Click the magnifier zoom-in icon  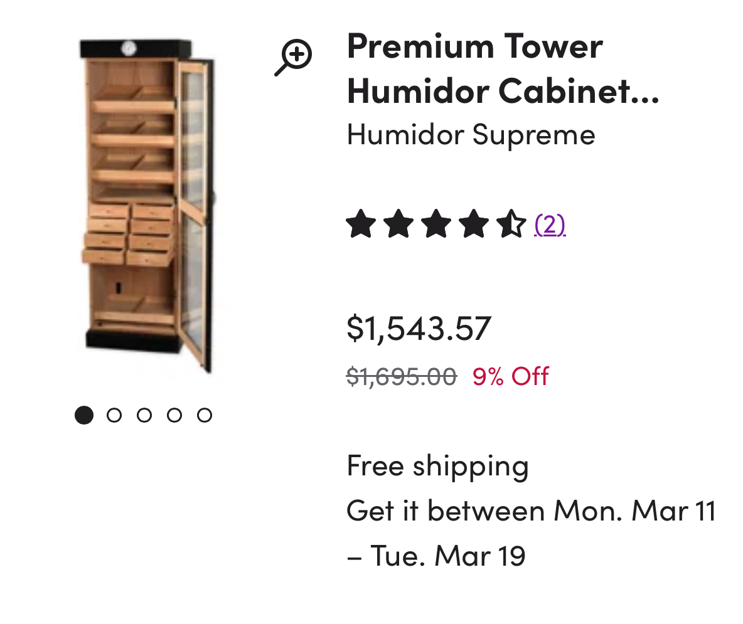293,57
